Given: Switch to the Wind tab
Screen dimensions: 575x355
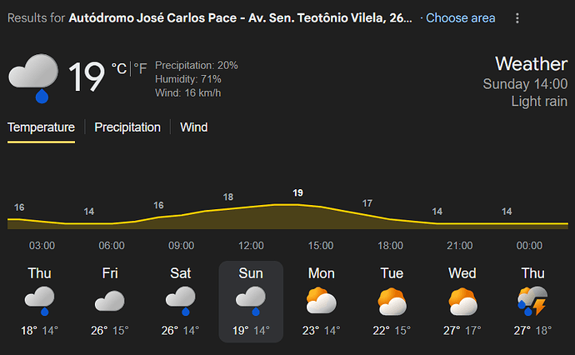Looking at the screenshot, I should (193, 127).
